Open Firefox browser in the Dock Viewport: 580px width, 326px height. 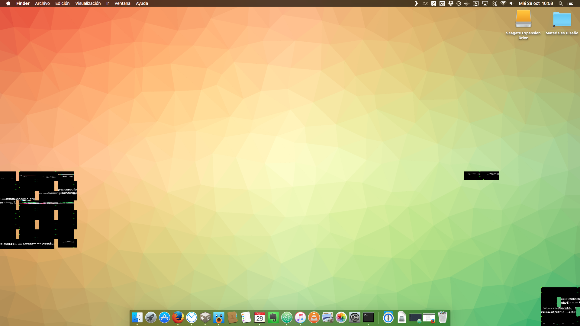178,318
